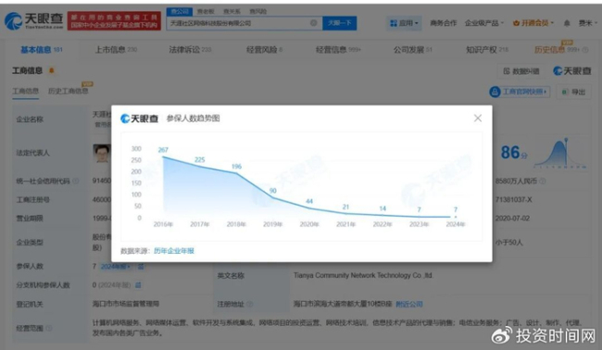Click the 导出 export button

tap(573, 92)
